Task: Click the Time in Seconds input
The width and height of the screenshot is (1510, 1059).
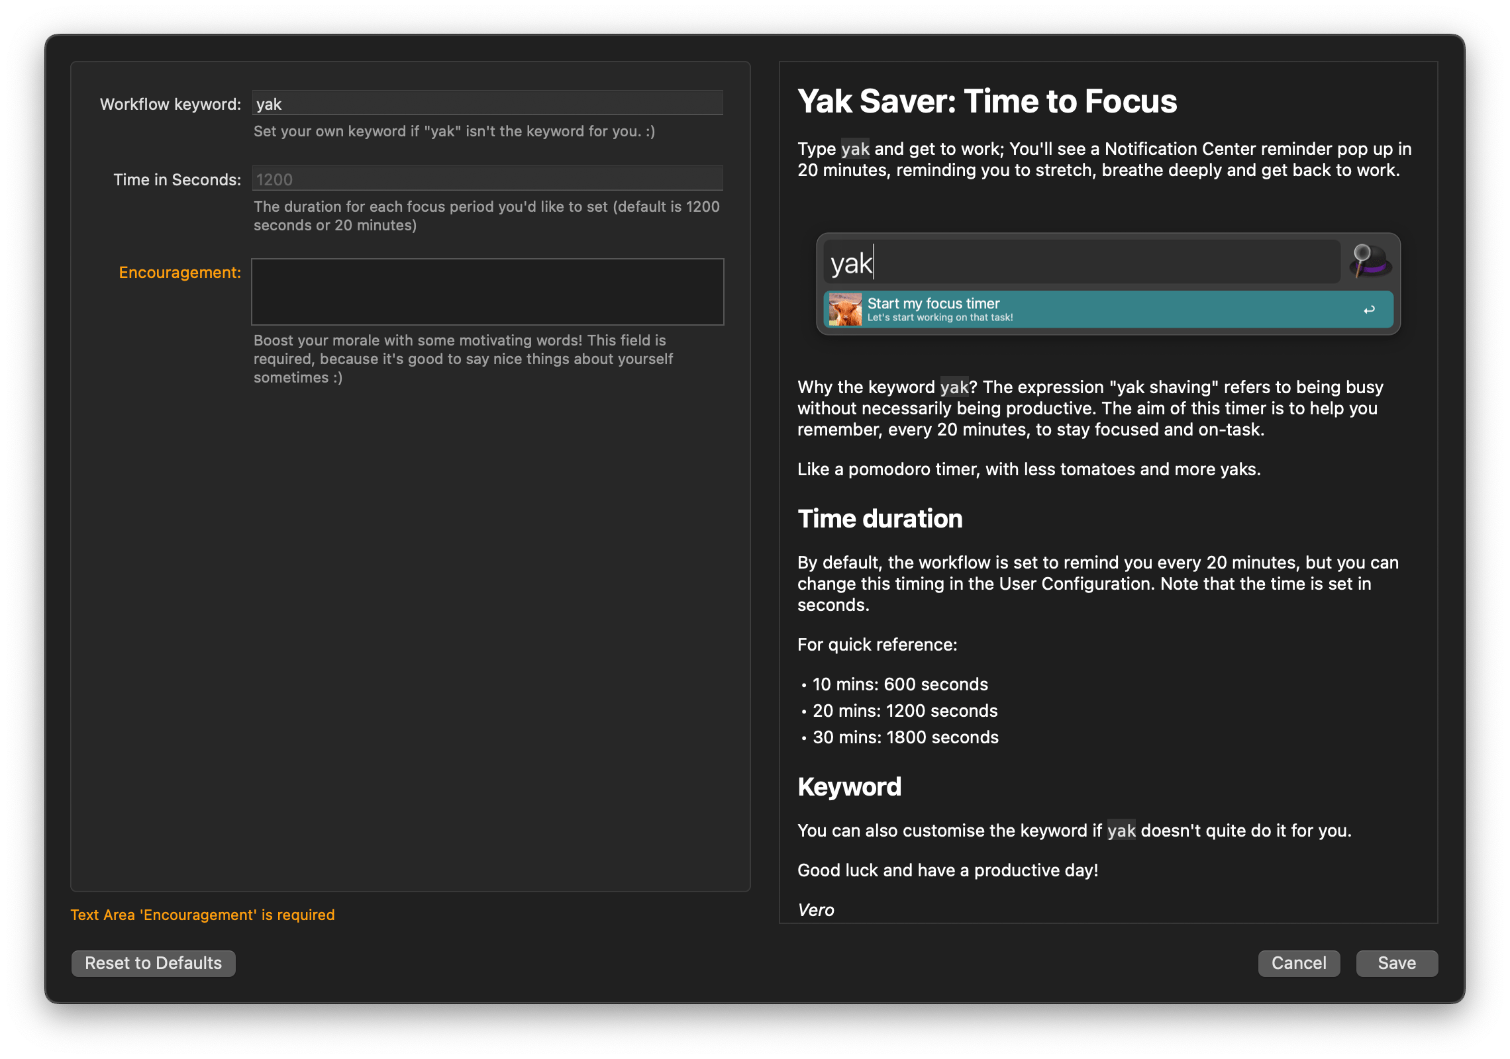Action: pyautogui.click(x=487, y=178)
